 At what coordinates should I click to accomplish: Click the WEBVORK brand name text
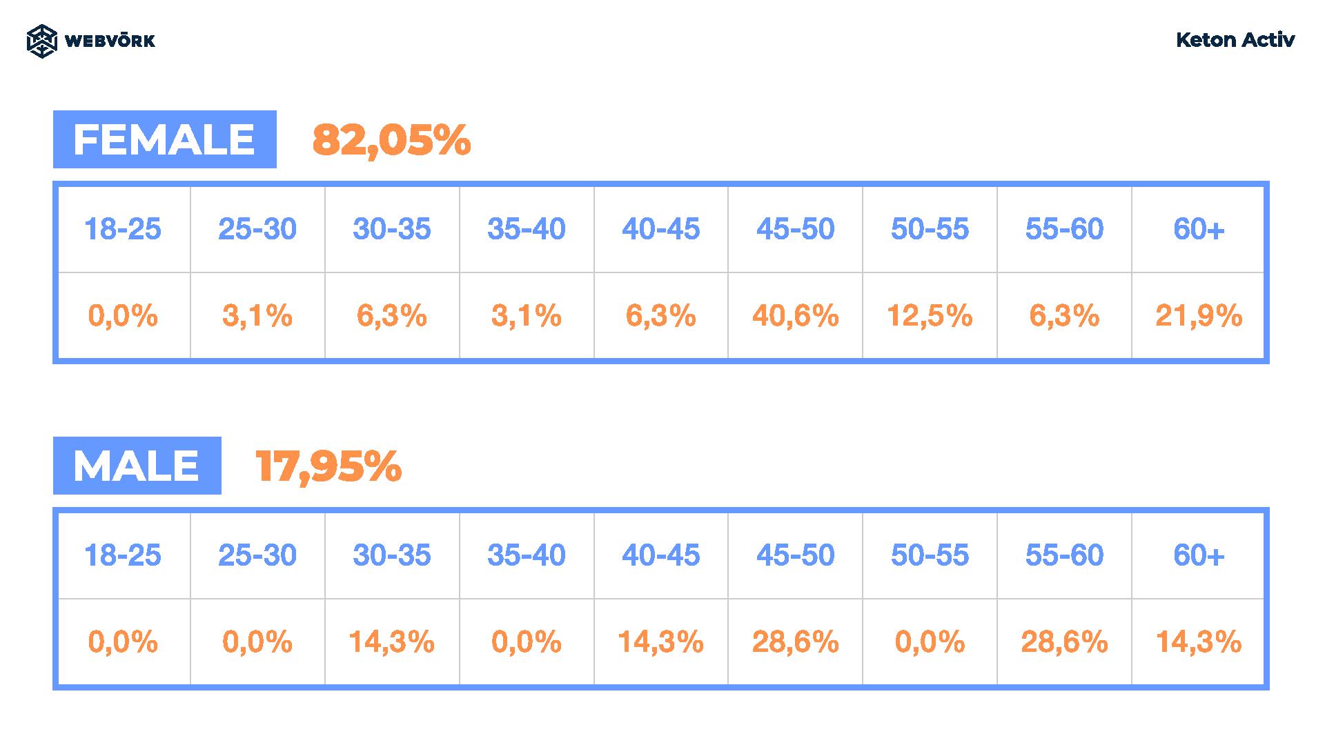coord(110,41)
